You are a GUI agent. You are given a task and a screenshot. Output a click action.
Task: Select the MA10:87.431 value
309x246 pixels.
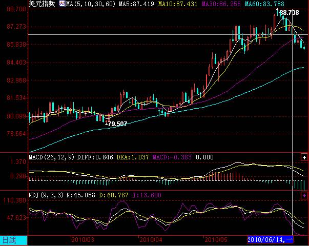(178, 4)
